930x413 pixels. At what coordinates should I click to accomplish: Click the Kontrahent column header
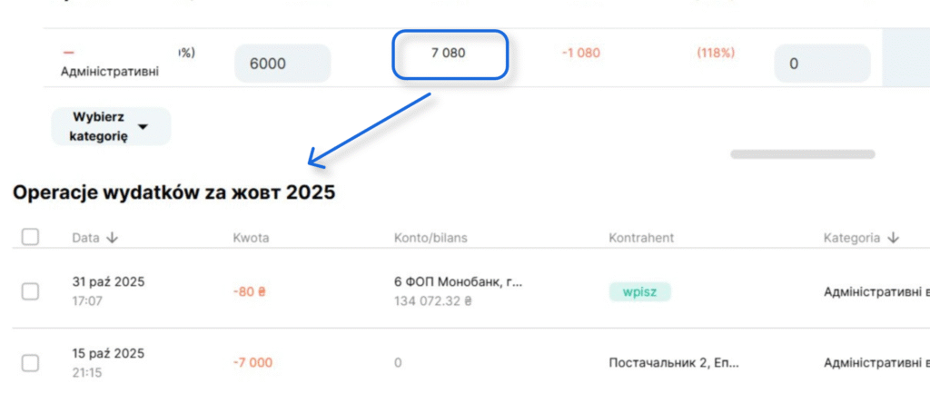pyautogui.click(x=641, y=238)
